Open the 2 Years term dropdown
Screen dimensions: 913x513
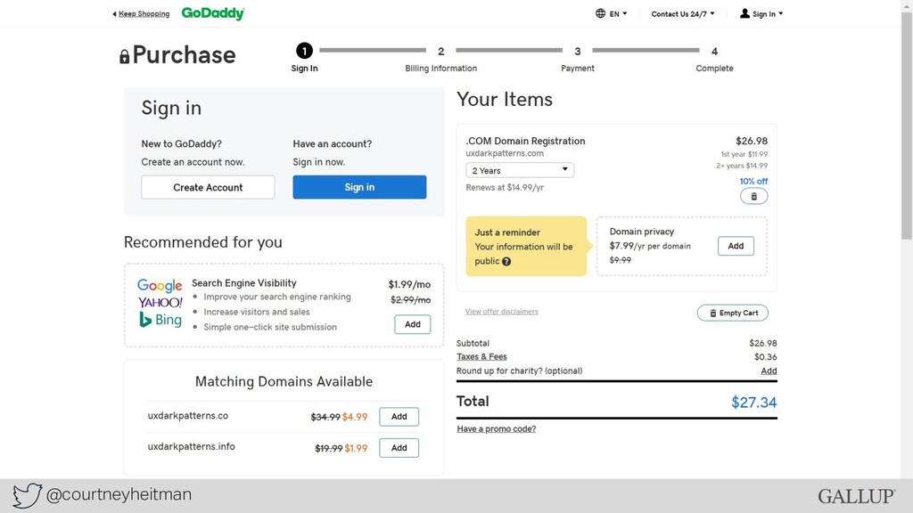click(520, 170)
